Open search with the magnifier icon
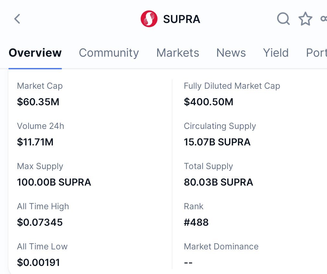The image size is (327, 274). point(283,19)
